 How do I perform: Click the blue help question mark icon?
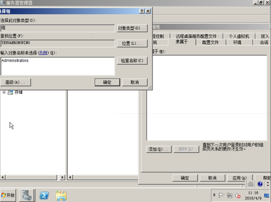260,184
